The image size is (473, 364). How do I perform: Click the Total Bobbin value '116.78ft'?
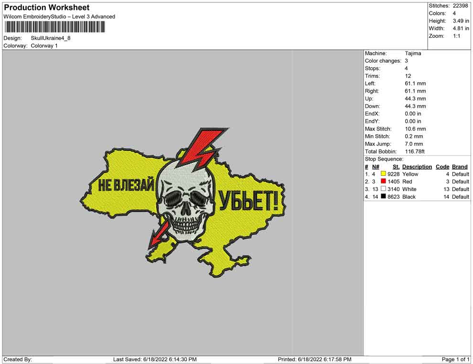tap(415, 151)
